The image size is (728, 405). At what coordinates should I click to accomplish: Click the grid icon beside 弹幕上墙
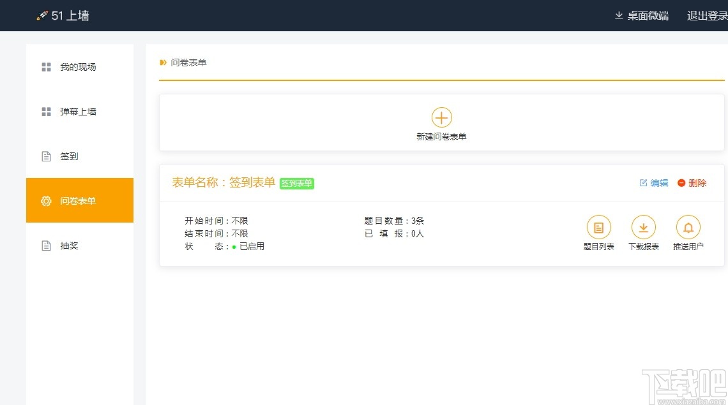tap(46, 111)
